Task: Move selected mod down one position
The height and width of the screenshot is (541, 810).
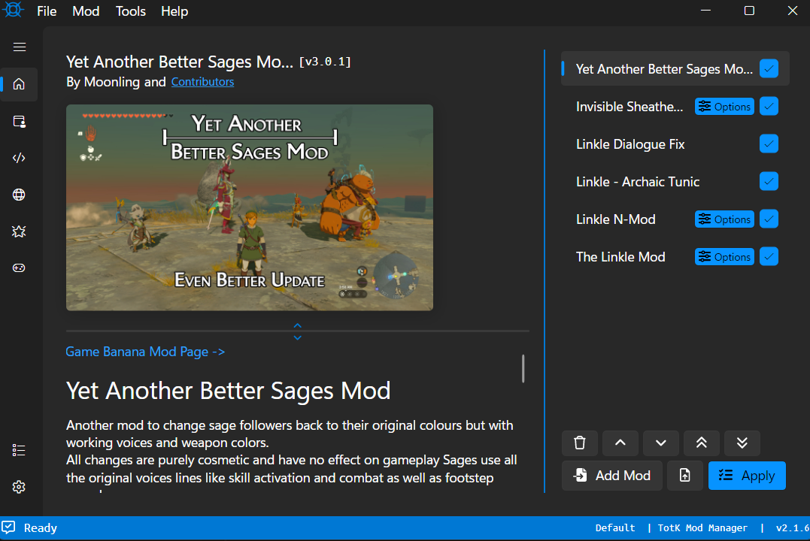Action: (x=660, y=443)
